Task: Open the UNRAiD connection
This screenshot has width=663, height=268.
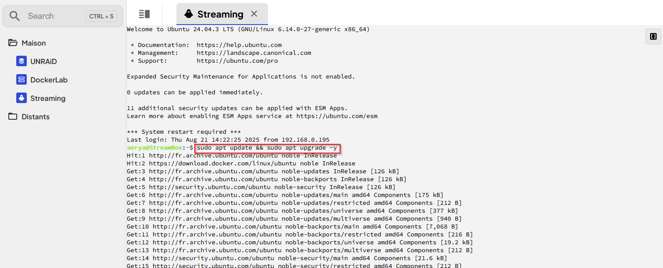Action: [43, 61]
